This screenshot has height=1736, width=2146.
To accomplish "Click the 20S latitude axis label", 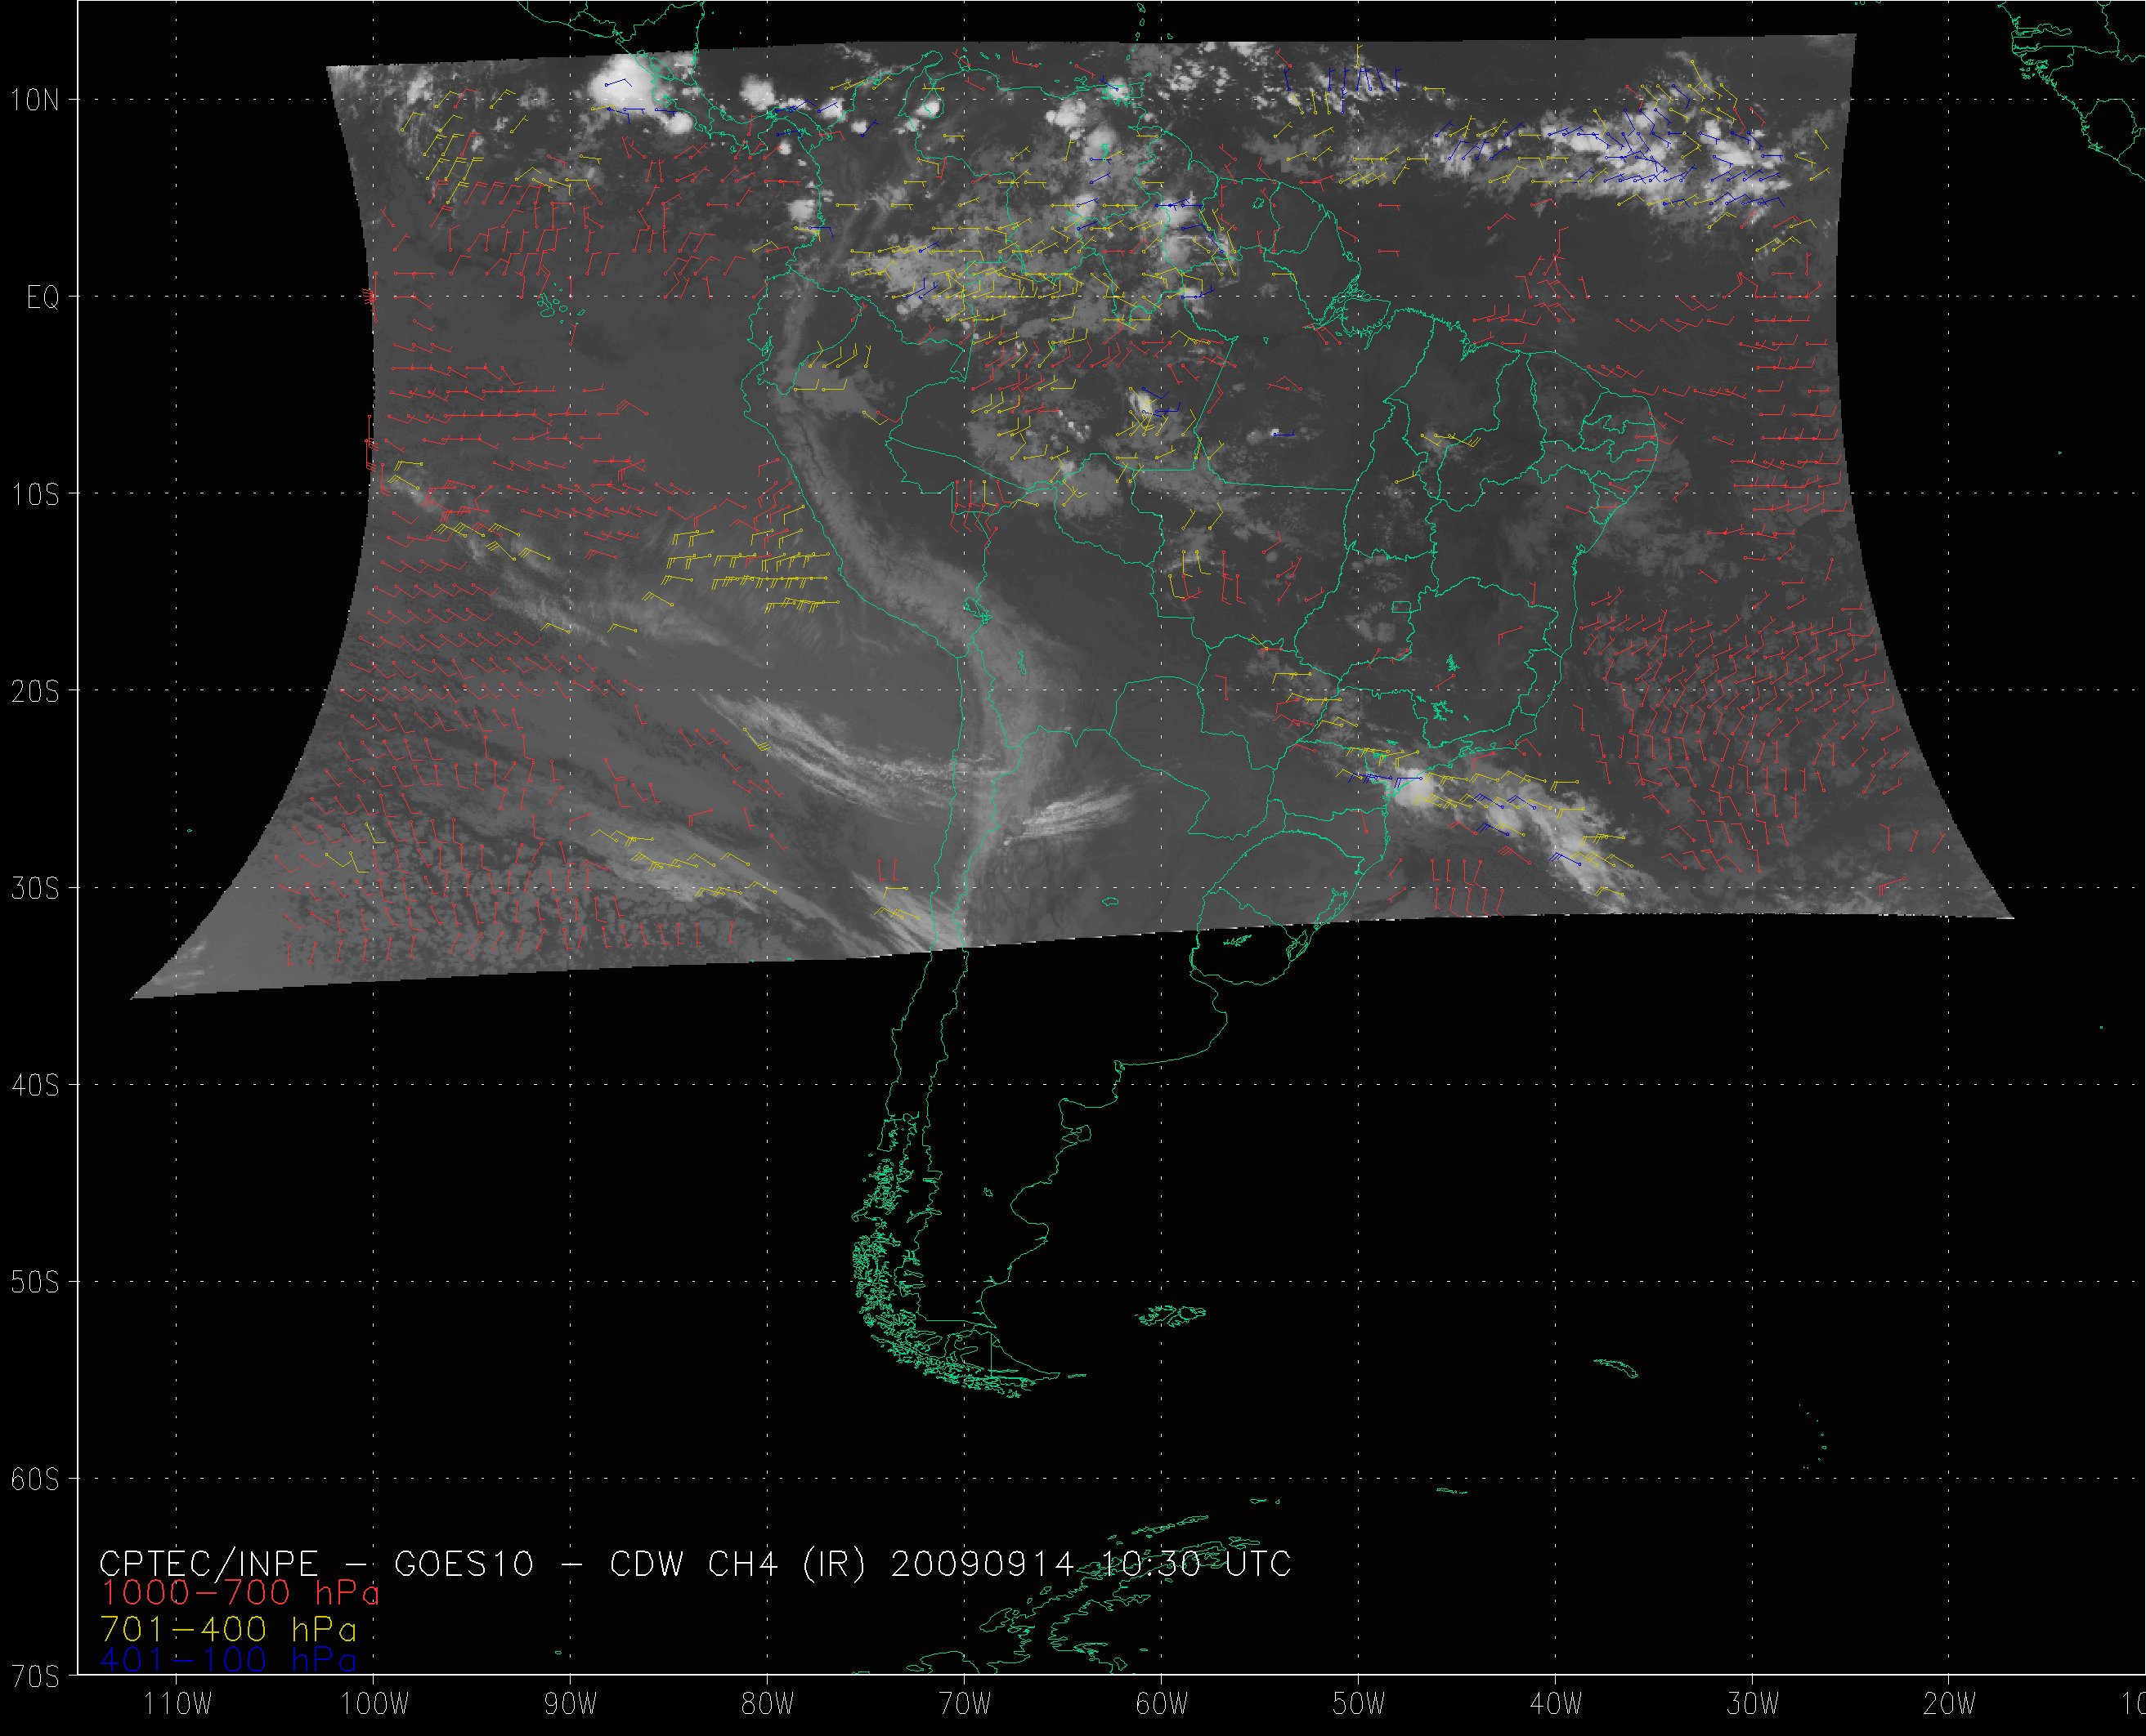I will (x=36, y=691).
